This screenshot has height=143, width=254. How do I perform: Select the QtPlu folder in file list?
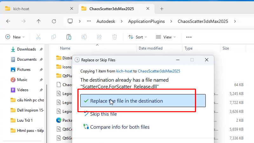pos(64,76)
